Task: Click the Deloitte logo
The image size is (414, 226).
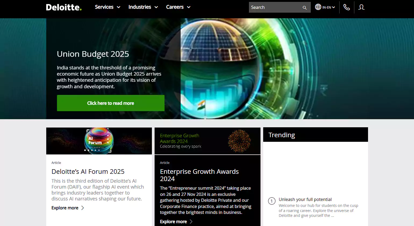Action: (x=63, y=7)
